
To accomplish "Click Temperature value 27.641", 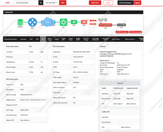I will tap(32, 62).
